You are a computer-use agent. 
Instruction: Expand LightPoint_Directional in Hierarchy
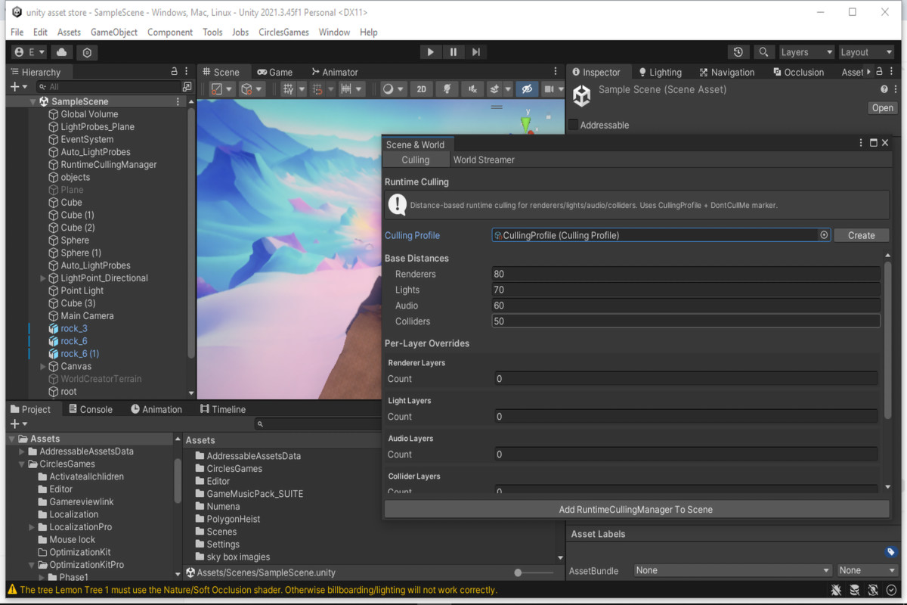tap(43, 278)
